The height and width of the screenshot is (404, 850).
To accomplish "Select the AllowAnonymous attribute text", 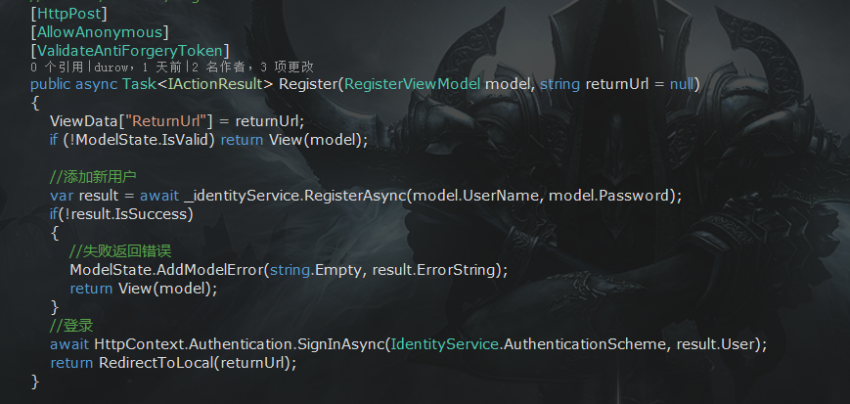I will (96, 32).
